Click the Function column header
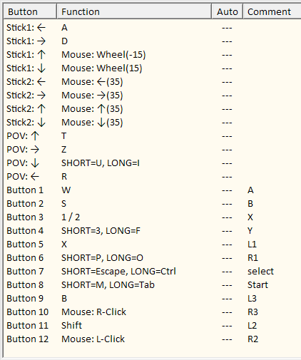The image size is (301, 360). click(134, 11)
